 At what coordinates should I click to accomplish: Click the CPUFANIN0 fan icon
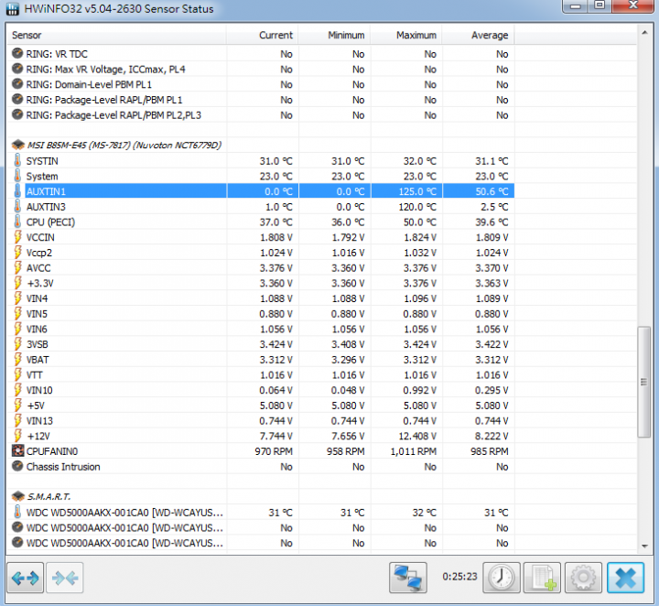coord(17,451)
